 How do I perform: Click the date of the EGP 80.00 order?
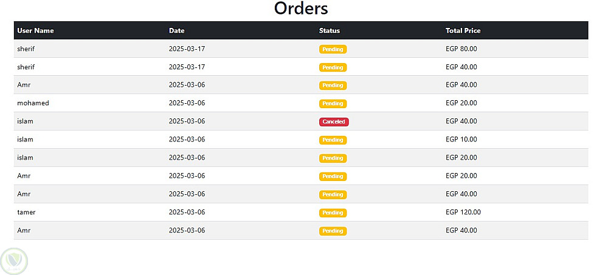click(187, 49)
